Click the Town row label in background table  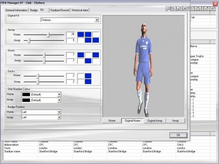pos(7,148)
